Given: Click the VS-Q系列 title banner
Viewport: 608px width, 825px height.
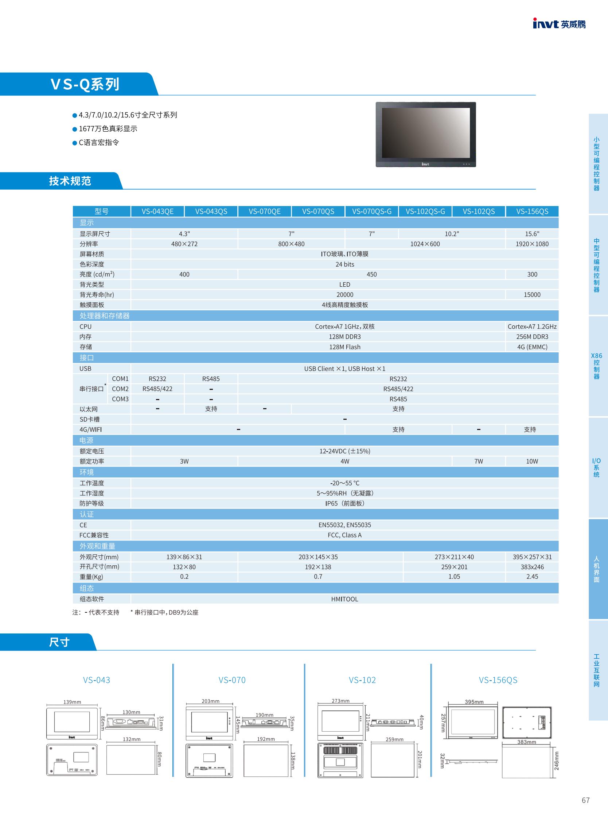Looking at the screenshot, I should [79, 84].
